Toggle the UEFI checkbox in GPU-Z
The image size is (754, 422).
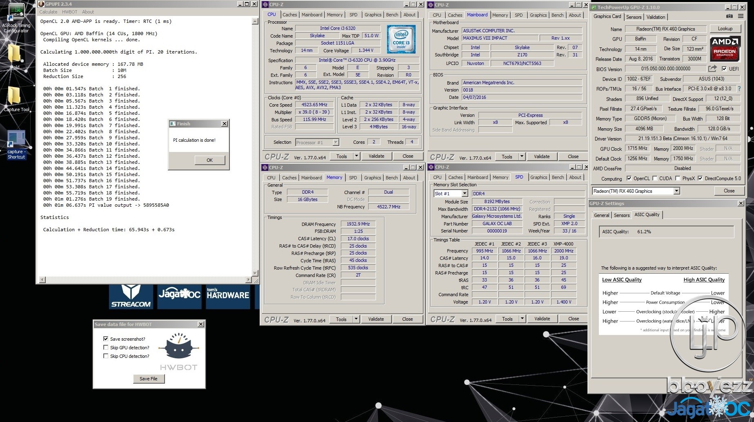click(x=724, y=69)
